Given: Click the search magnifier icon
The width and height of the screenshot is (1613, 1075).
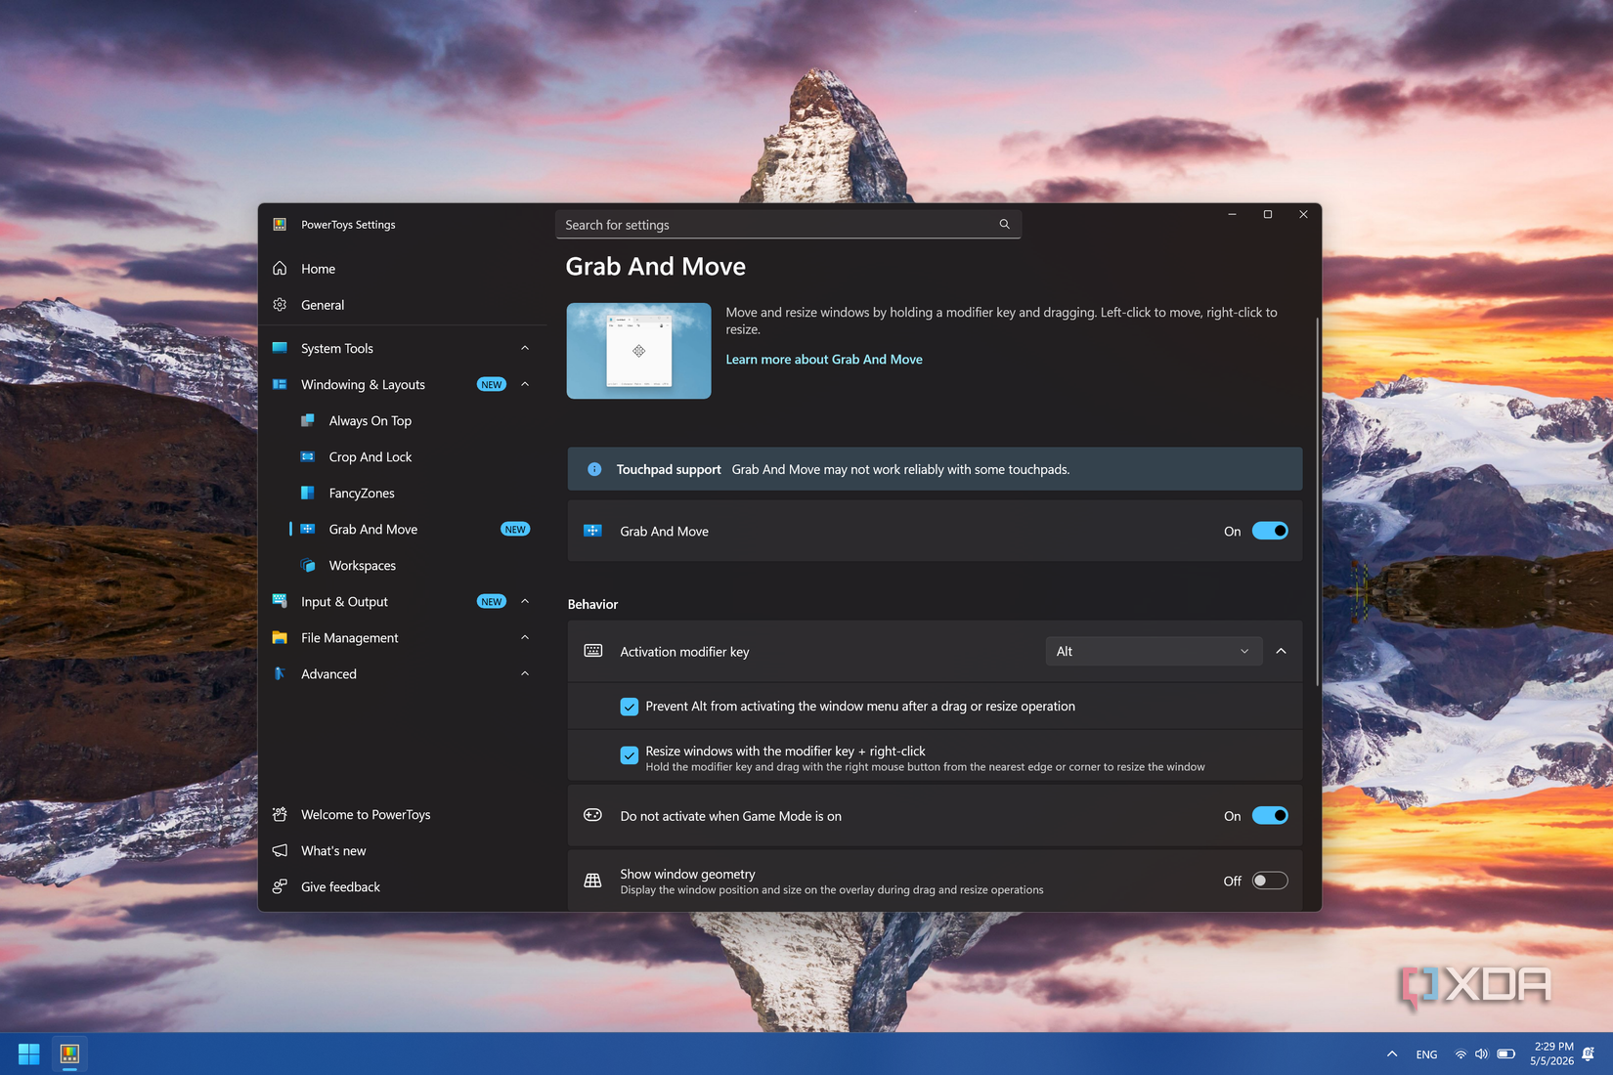Looking at the screenshot, I should (1004, 225).
